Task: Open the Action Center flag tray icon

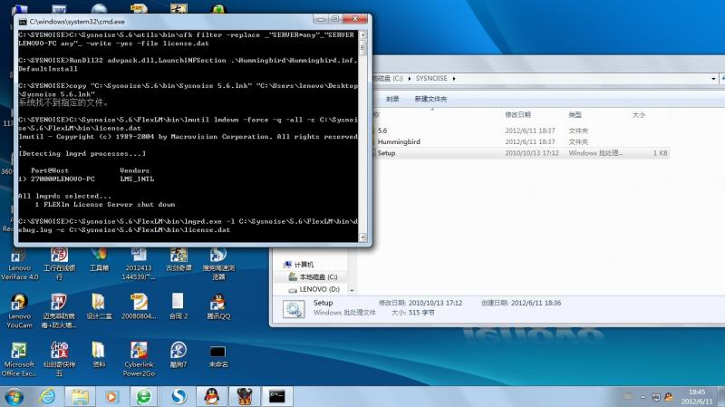Action: [x=655, y=397]
